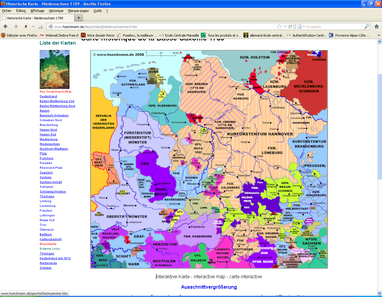Select the Historische Karte - Niedersachsen 1789 tab
Image resolution: width=382 pixels, height=297 pixels.
(37, 18)
